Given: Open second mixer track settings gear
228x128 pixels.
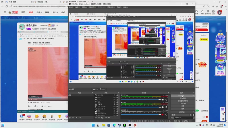Looking at the screenshot, I should [x=166, y=107].
